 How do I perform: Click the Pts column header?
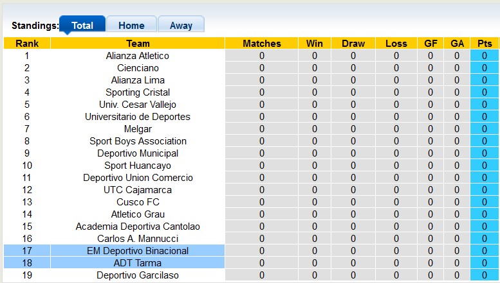click(485, 44)
